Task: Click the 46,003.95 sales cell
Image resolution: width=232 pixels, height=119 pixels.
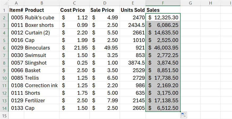Action: pyautogui.click(x=163, y=48)
